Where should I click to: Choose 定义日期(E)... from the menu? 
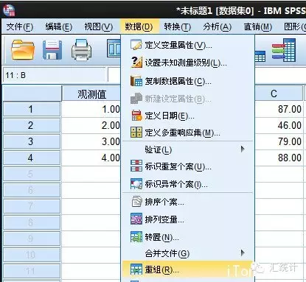click(188, 116)
